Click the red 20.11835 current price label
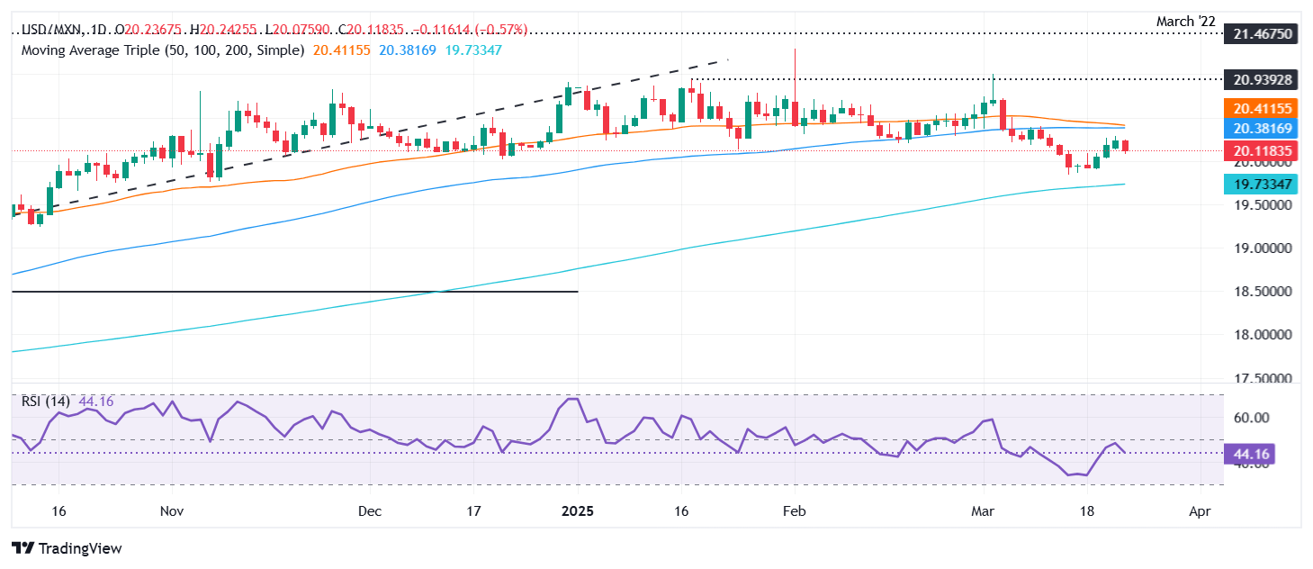 (1260, 151)
